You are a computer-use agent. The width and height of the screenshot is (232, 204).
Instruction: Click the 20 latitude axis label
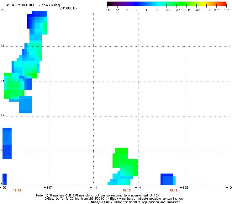point(3,10)
